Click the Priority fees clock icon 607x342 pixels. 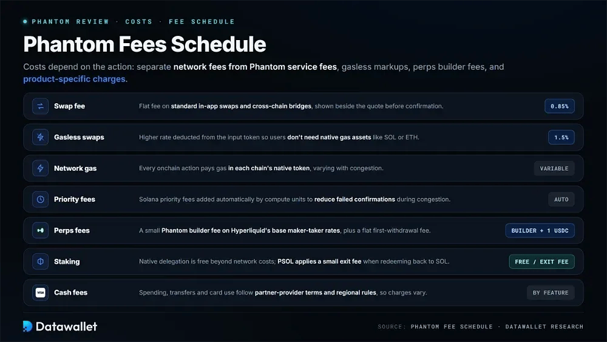(x=40, y=199)
